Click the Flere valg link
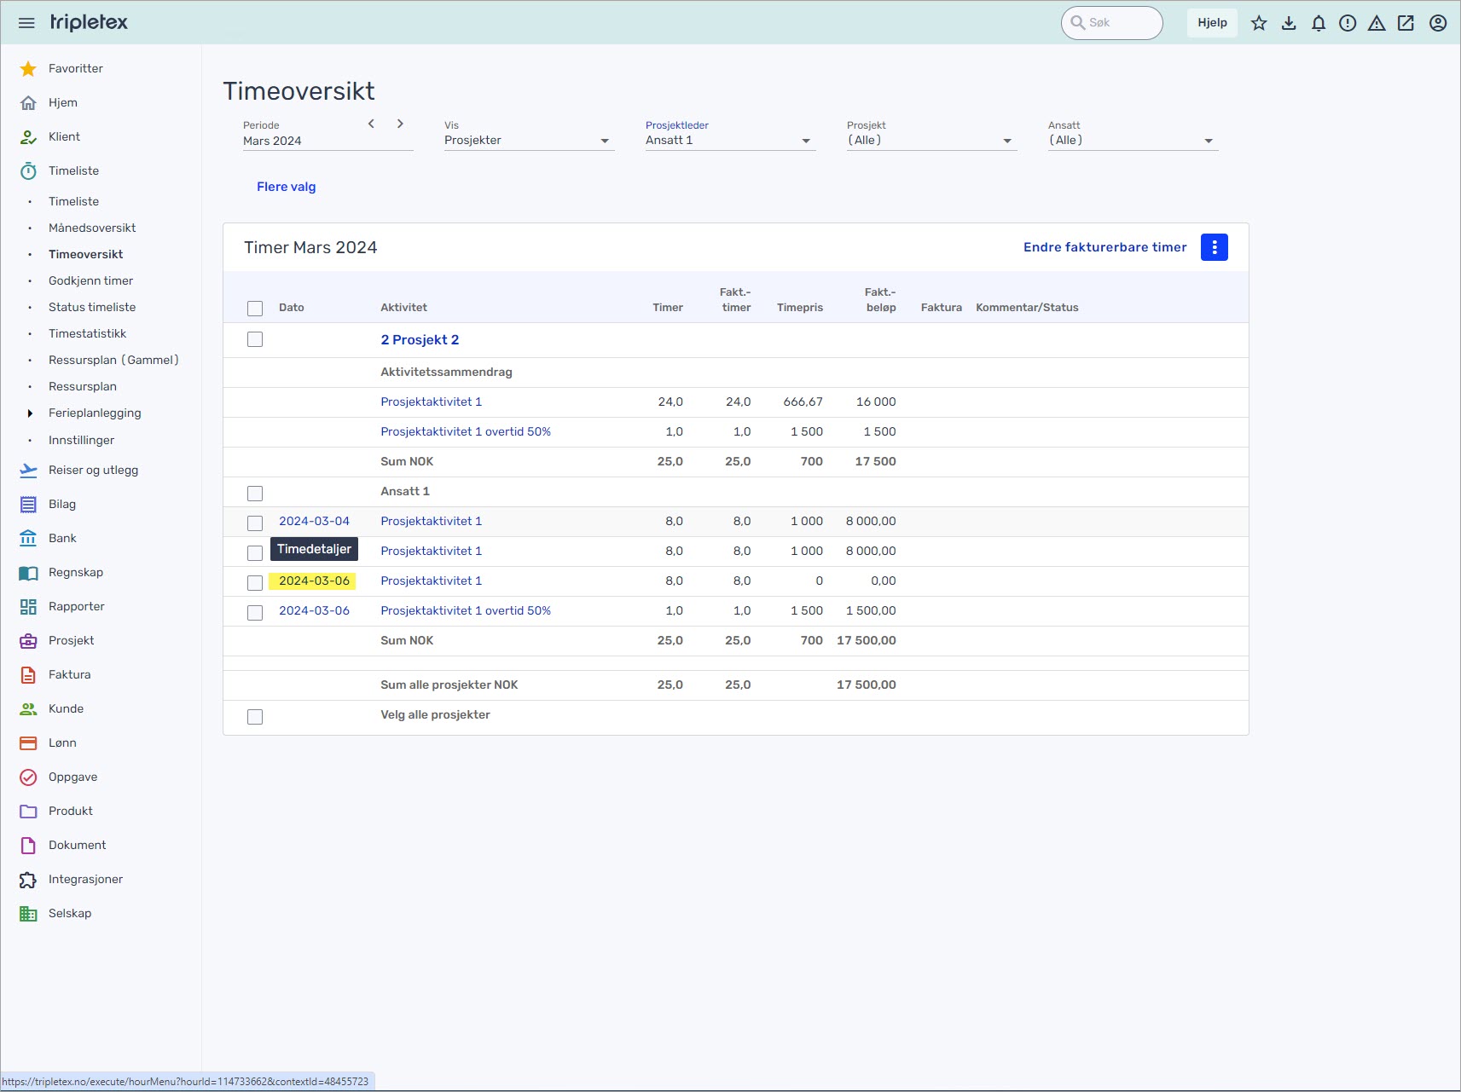This screenshot has height=1092, width=1461. [x=286, y=187]
